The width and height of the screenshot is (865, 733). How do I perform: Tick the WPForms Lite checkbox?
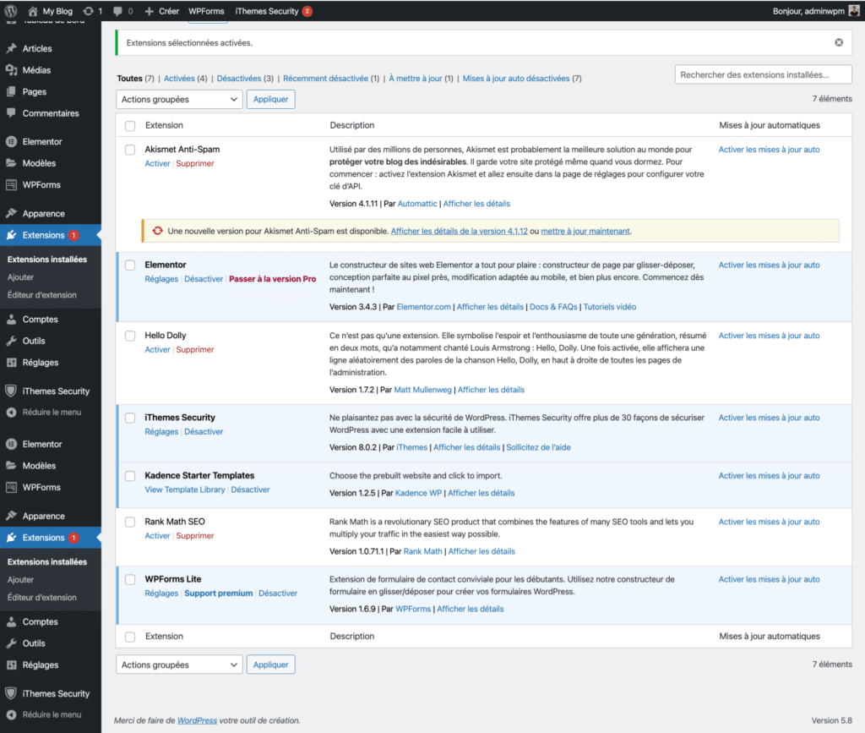coord(130,580)
